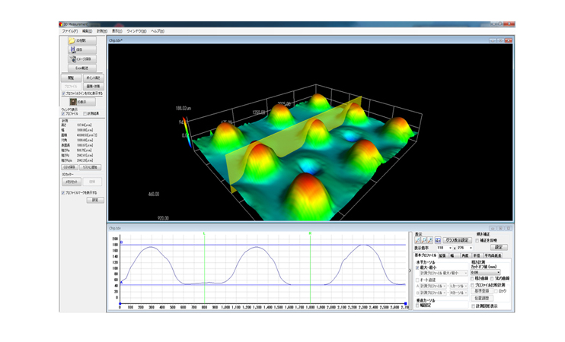Toggle the プロファイル window display checkbox
This screenshot has width=565, height=342.
[63, 114]
